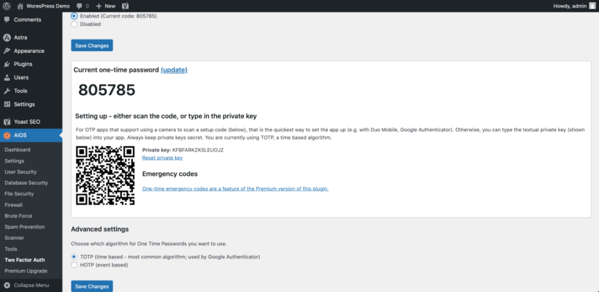The image size is (599, 292).
Task: Click the Tools wrench icon
Action: pos(7,91)
